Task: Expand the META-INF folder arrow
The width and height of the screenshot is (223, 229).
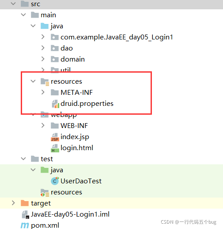Action: [43, 92]
